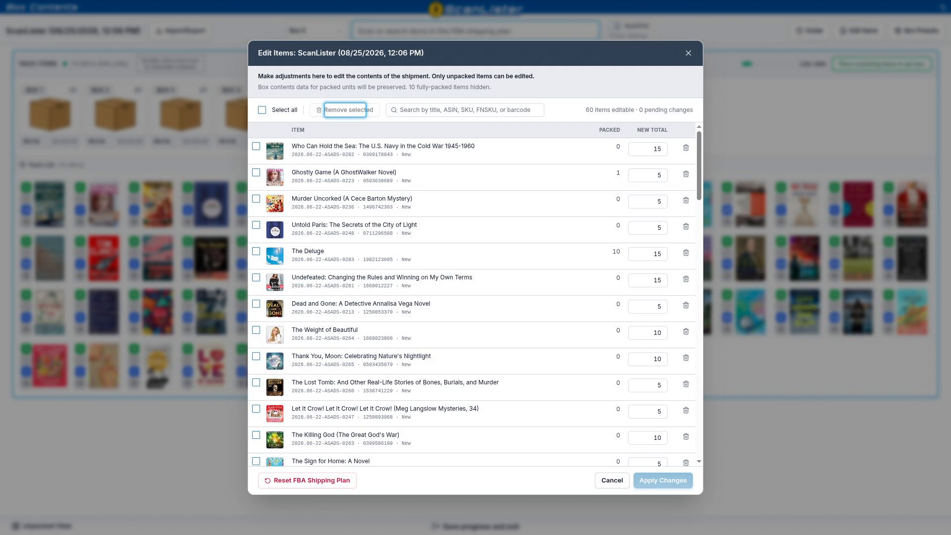Click the trash icon for The Deluge
This screenshot has width=951, height=535.
coord(686,253)
